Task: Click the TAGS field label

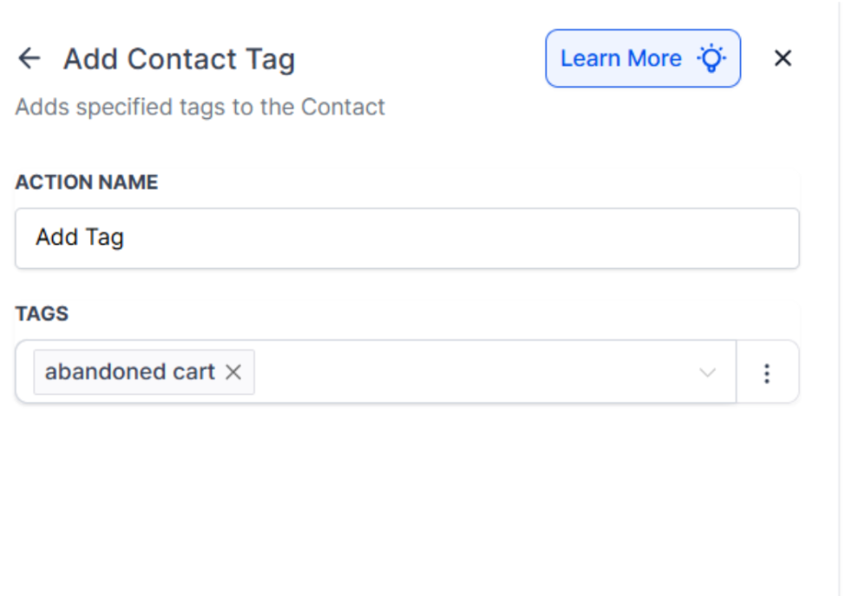Action: pyautogui.click(x=42, y=314)
